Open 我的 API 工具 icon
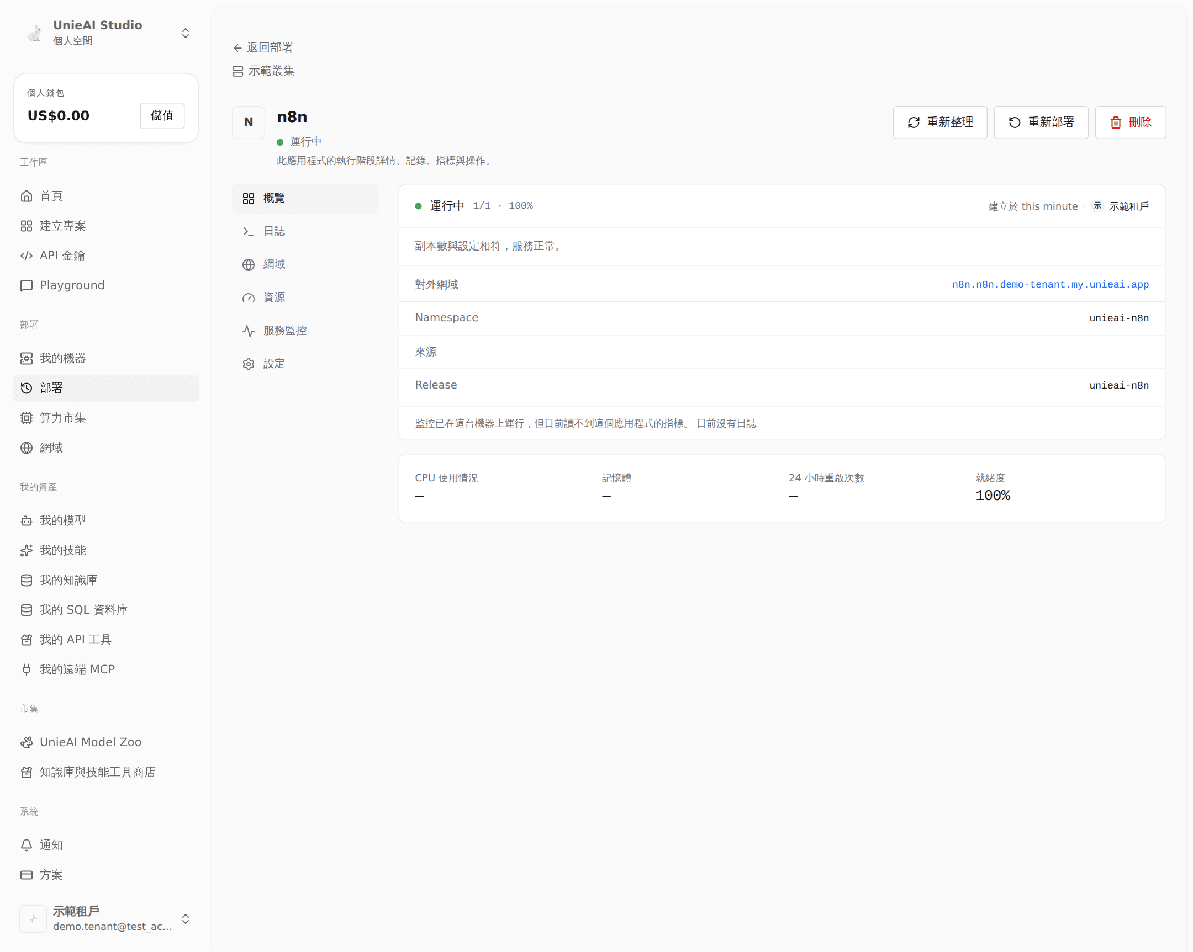The height and width of the screenshot is (952, 1193). pos(27,640)
